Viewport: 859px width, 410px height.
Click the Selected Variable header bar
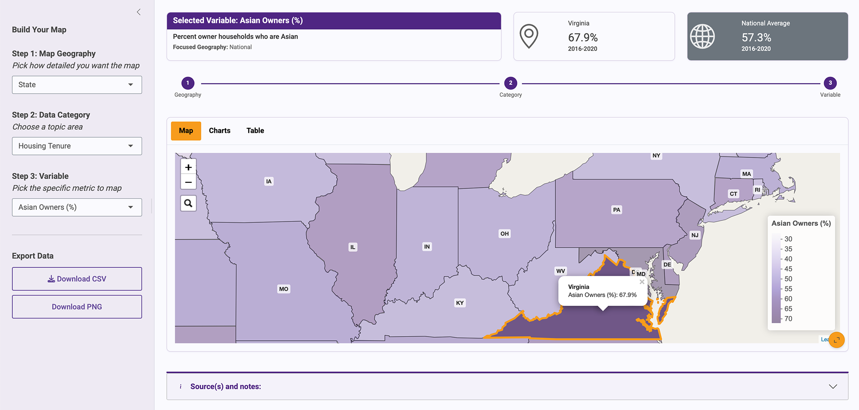pos(334,20)
